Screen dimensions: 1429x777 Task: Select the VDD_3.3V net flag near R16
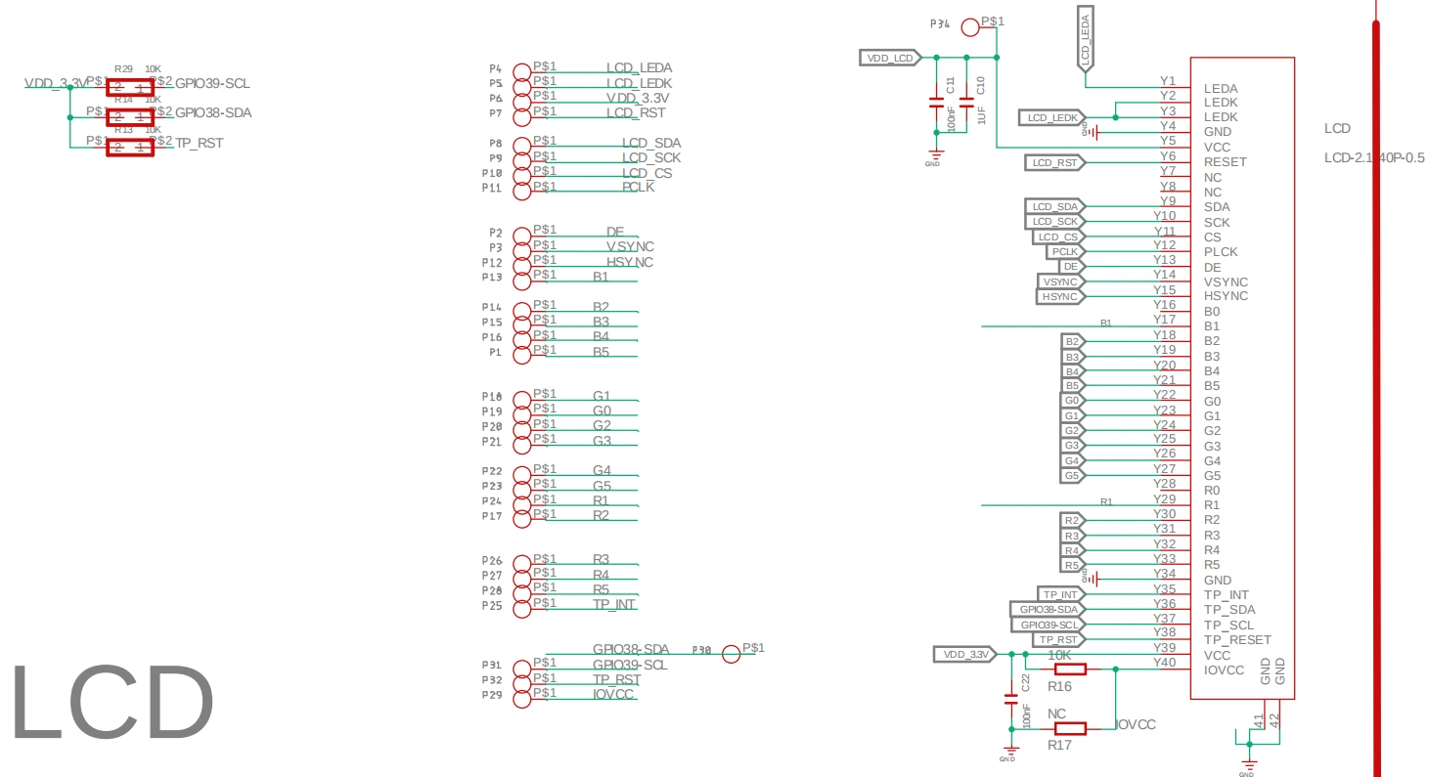[965, 655]
